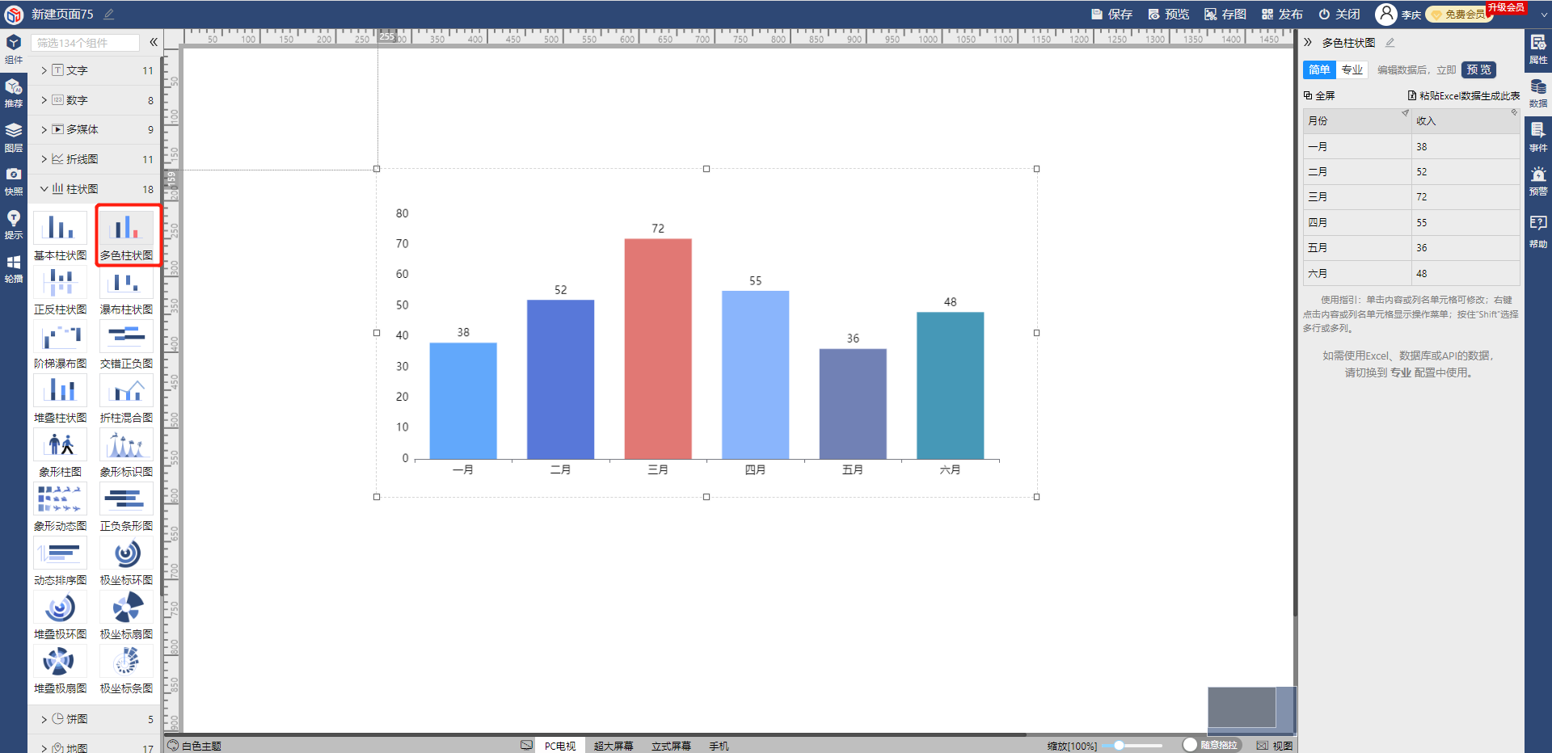Collapse the right property panel

tap(1308, 42)
